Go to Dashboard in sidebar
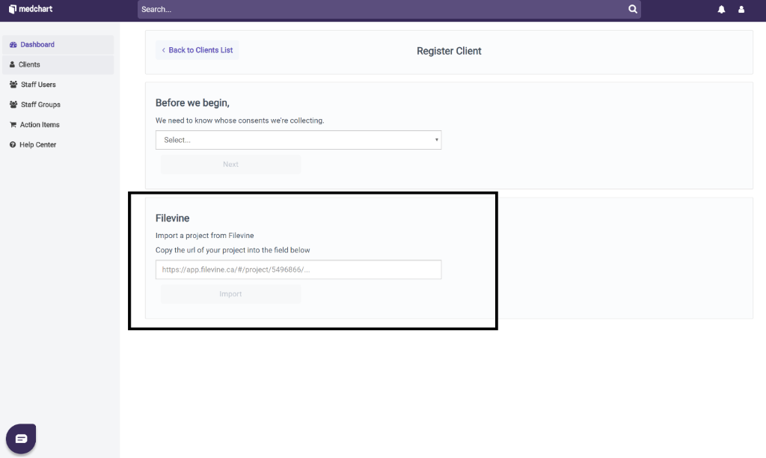 [58, 44]
